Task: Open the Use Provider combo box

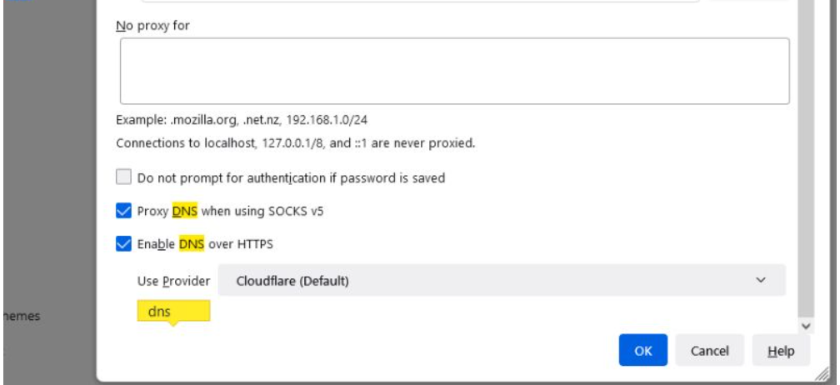Action: click(x=500, y=281)
